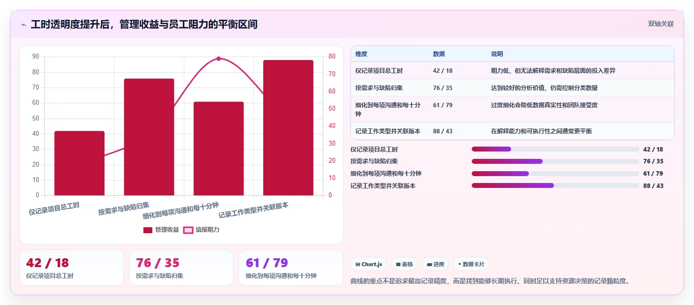The image size is (694, 305).
Task: Click right axis tick 80
Action: point(332,57)
